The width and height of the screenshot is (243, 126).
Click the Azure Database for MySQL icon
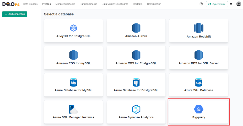coord(73,82)
